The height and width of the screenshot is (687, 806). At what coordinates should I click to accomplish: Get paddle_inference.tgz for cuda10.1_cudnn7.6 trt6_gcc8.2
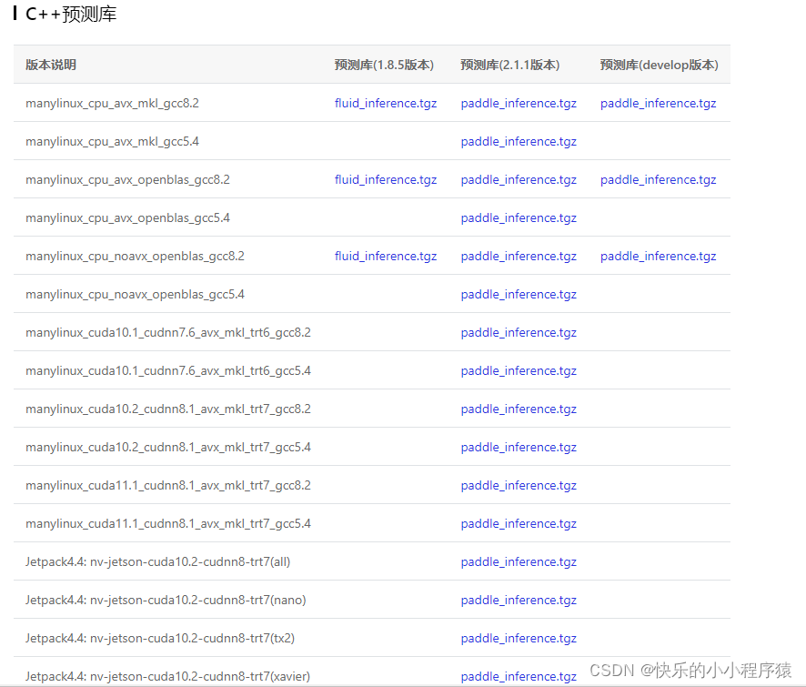[x=518, y=332]
